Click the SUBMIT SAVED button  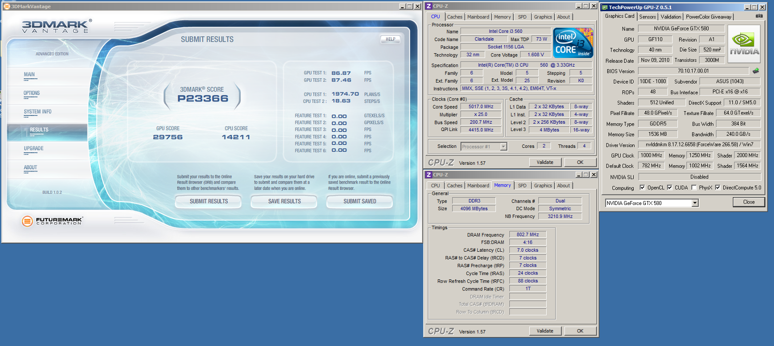point(359,202)
